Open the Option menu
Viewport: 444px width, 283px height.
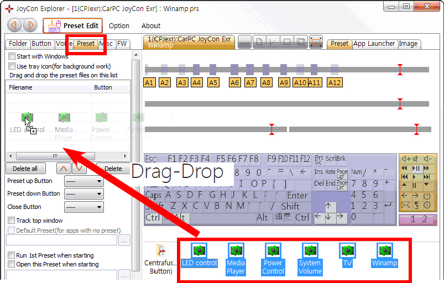tap(119, 26)
